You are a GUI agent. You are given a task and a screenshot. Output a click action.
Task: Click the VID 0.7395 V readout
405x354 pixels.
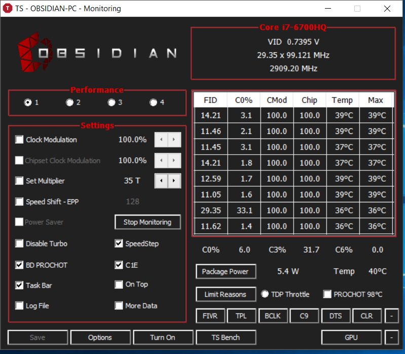(293, 42)
